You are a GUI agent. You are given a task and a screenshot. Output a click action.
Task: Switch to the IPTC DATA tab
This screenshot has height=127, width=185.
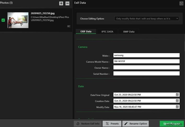[107, 32]
